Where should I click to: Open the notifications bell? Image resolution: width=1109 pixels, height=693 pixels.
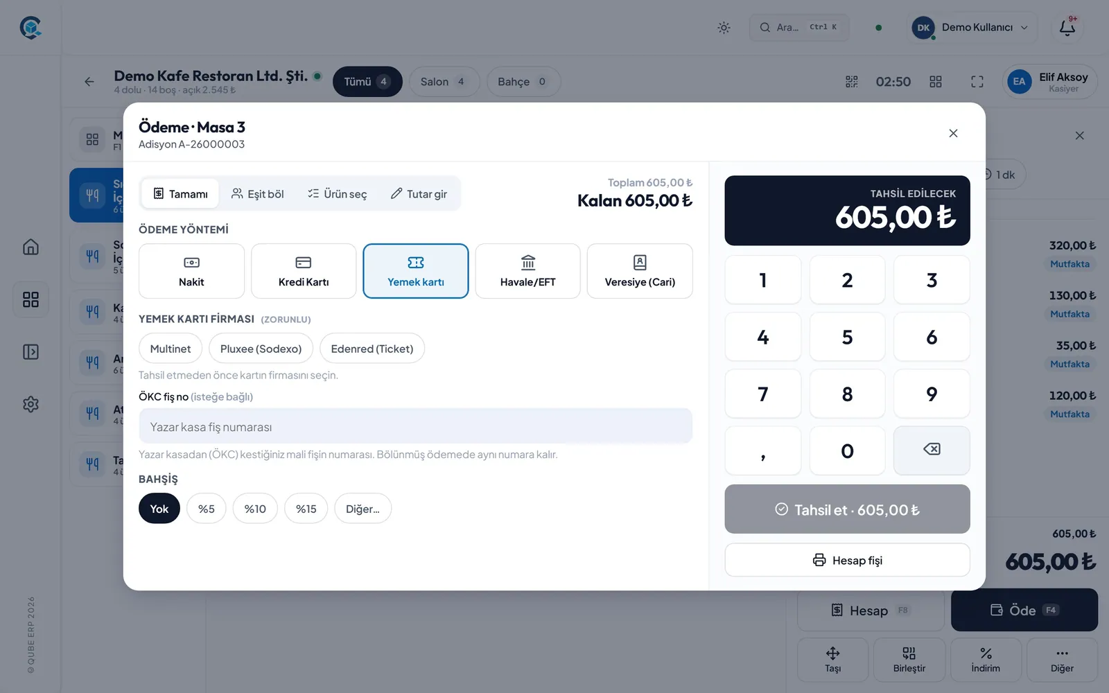click(x=1067, y=28)
